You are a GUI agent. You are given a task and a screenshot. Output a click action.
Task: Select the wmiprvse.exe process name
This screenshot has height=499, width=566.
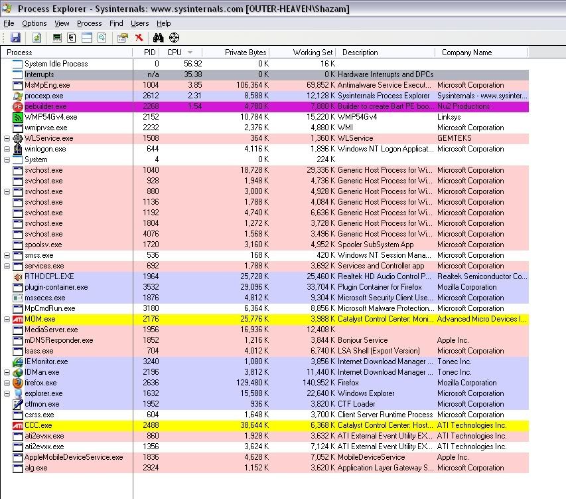coord(46,128)
